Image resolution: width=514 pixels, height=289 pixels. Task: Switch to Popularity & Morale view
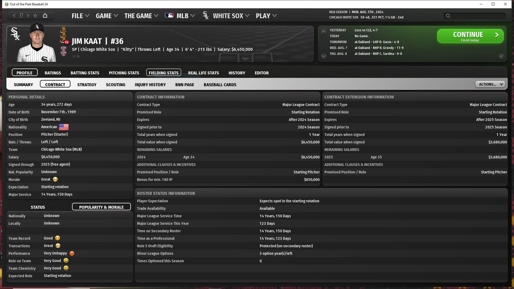pyautogui.click(x=101, y=207)
